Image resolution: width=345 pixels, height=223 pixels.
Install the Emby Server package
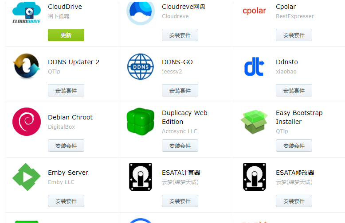(66, 201)
